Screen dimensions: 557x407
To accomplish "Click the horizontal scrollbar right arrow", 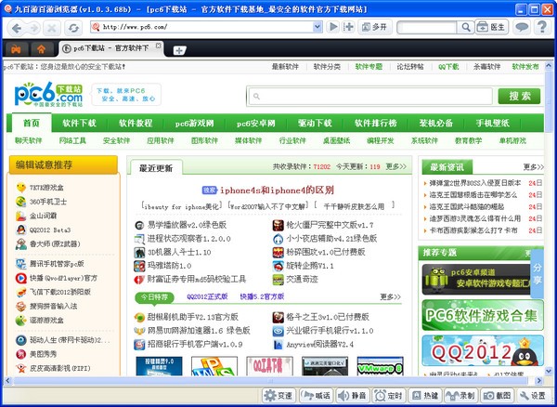I will (x=539, y=381).
